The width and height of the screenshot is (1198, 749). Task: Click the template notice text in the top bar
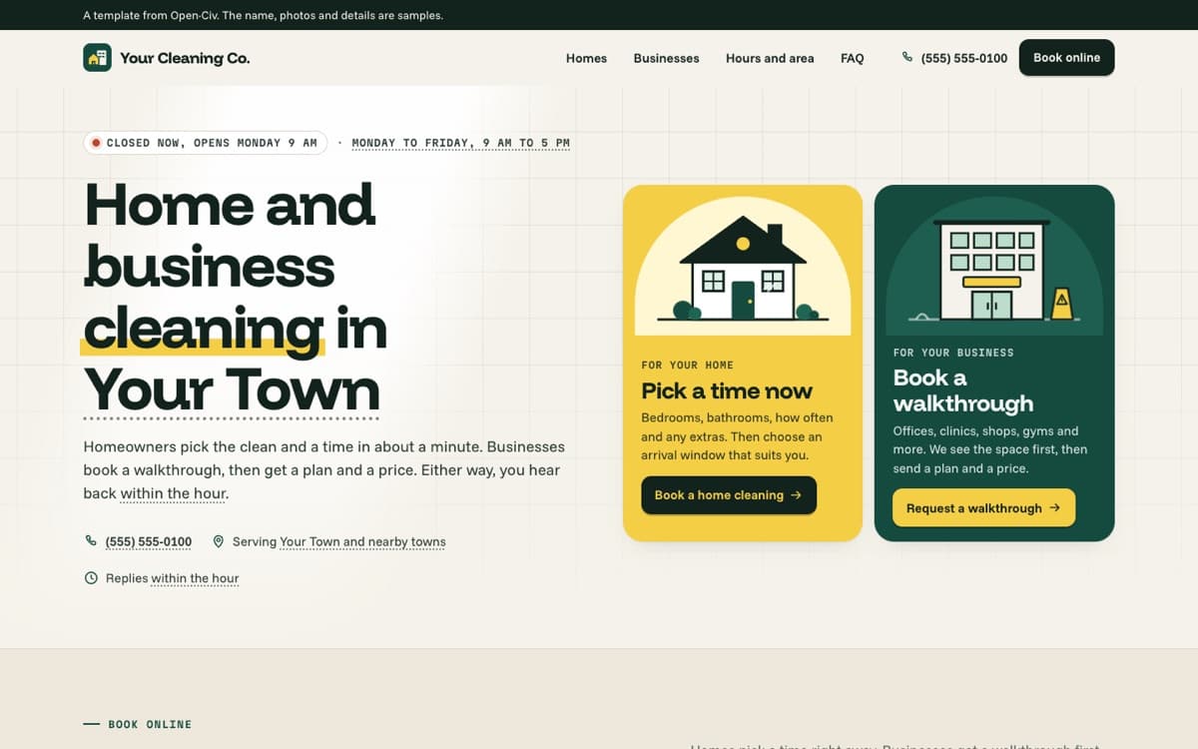point(264,15)
